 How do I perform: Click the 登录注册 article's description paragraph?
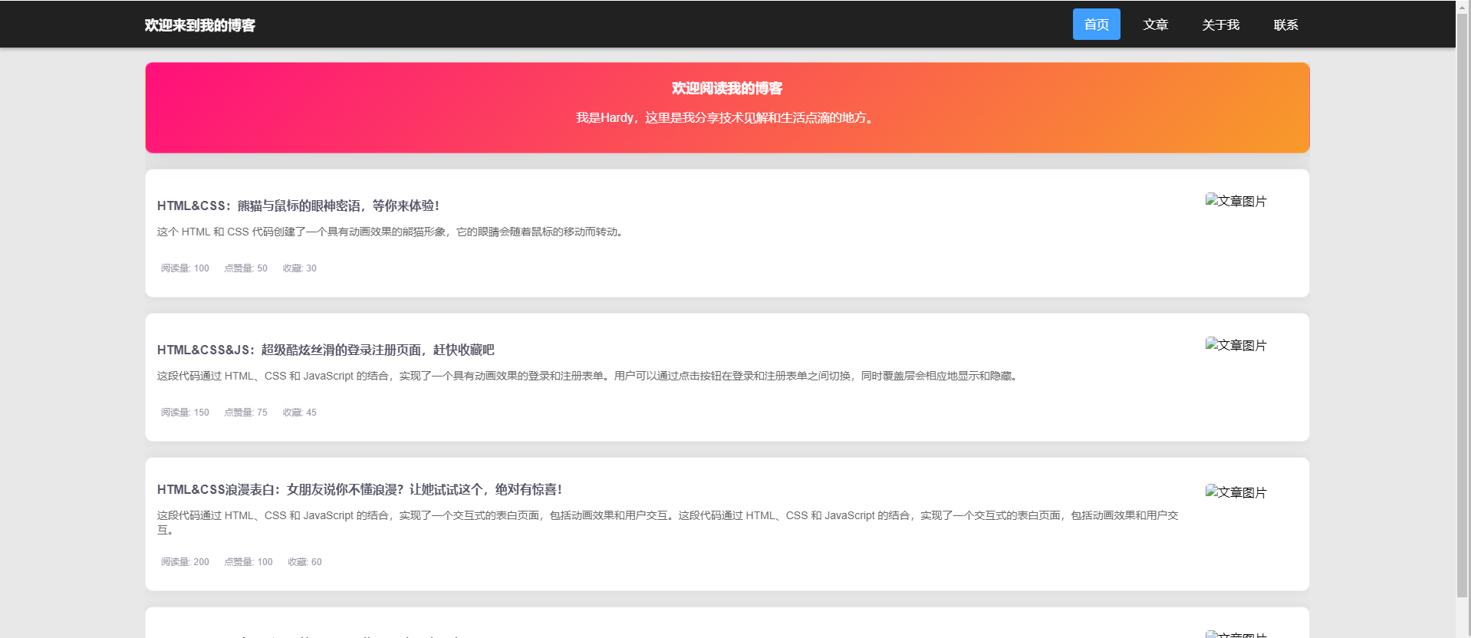pyautogui.click(x=589, y=376)
